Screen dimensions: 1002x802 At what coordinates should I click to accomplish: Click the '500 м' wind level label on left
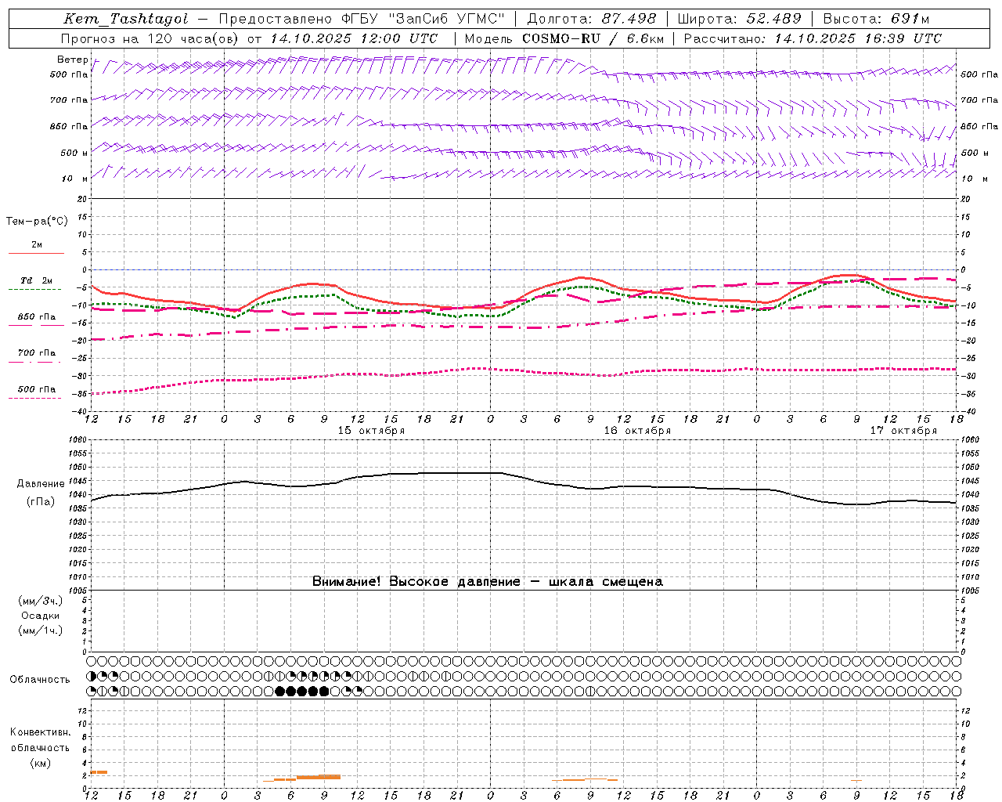(x=74, y=153)
